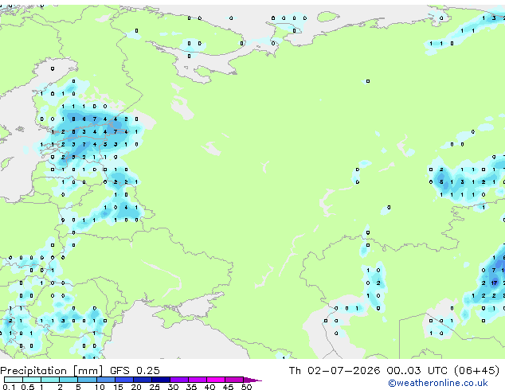Click the "45" legend scale label

(x=228, y=387)
